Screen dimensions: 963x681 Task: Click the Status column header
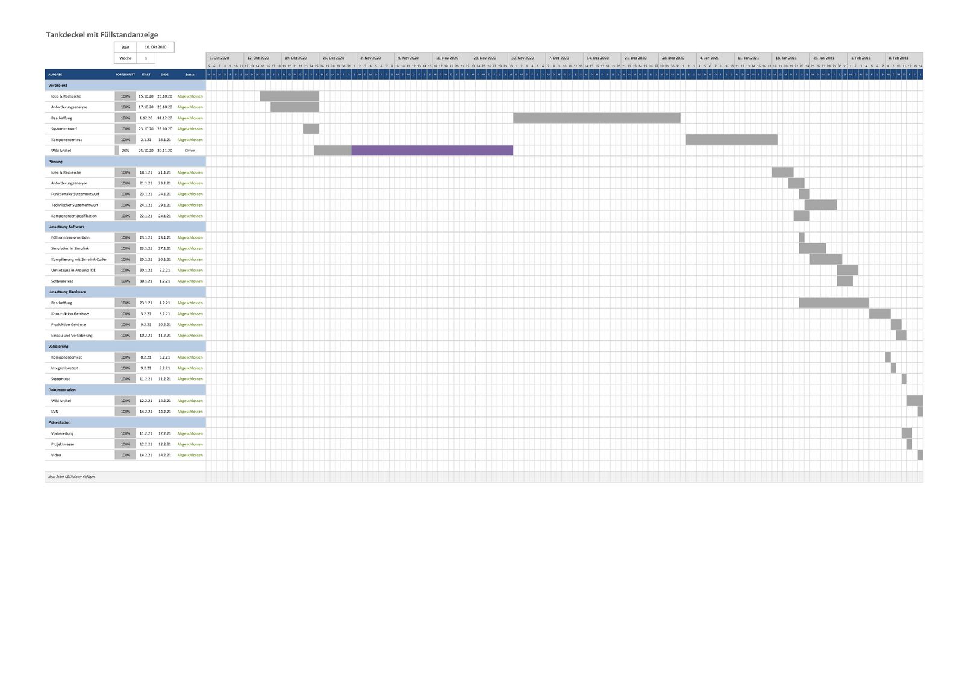coord(190,75)
